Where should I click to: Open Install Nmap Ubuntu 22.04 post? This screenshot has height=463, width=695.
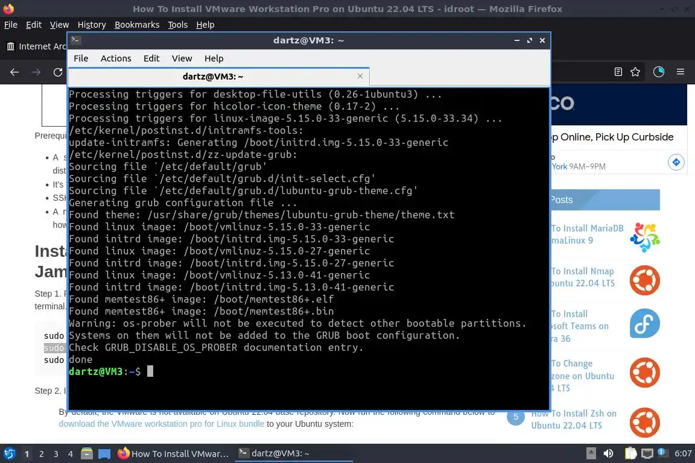pos(582,277)
